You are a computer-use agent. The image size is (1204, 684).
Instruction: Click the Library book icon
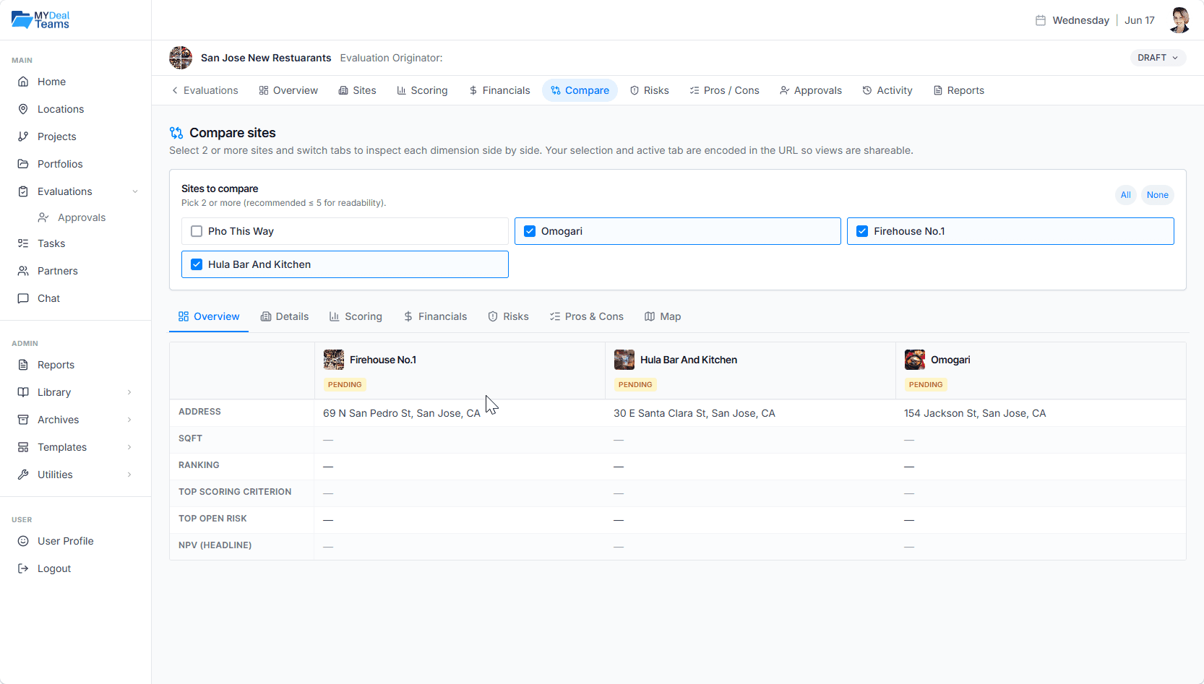[23, 392]
